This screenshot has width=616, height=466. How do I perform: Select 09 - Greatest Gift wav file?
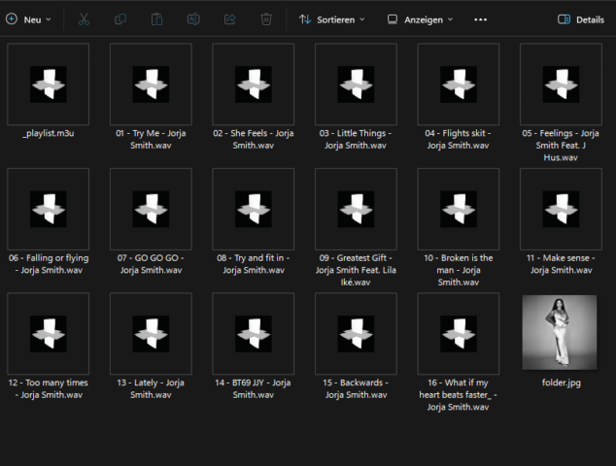pyautogui.click(x=356, y=210)
